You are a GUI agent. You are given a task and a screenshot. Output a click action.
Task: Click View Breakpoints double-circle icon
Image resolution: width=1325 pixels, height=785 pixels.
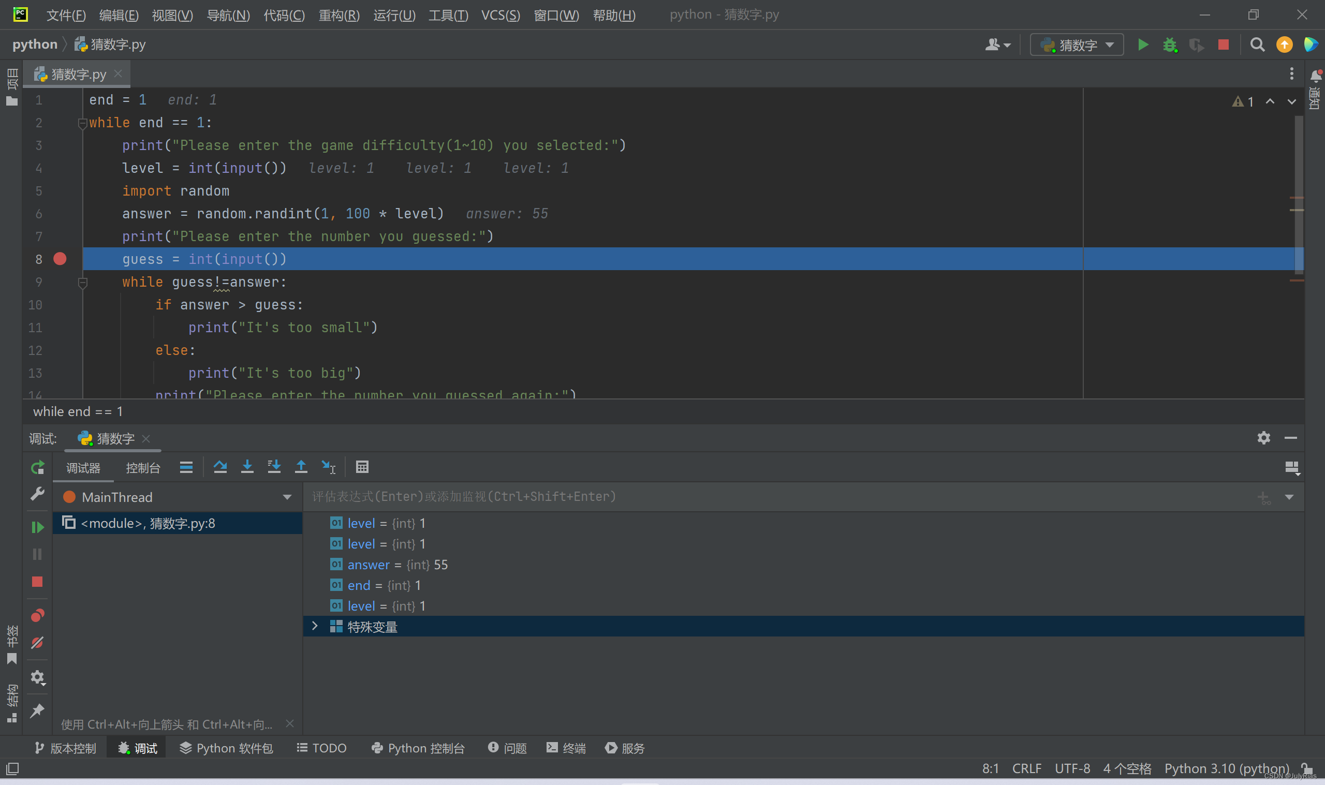click(x=37, y=615)
